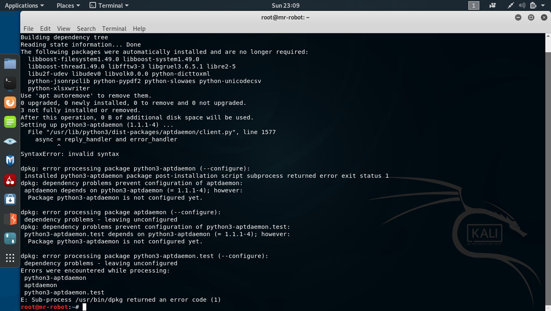Open the Files folder in the dock
Screen dimensions: 551x311
pyautogui.click(x=10, y=64)
